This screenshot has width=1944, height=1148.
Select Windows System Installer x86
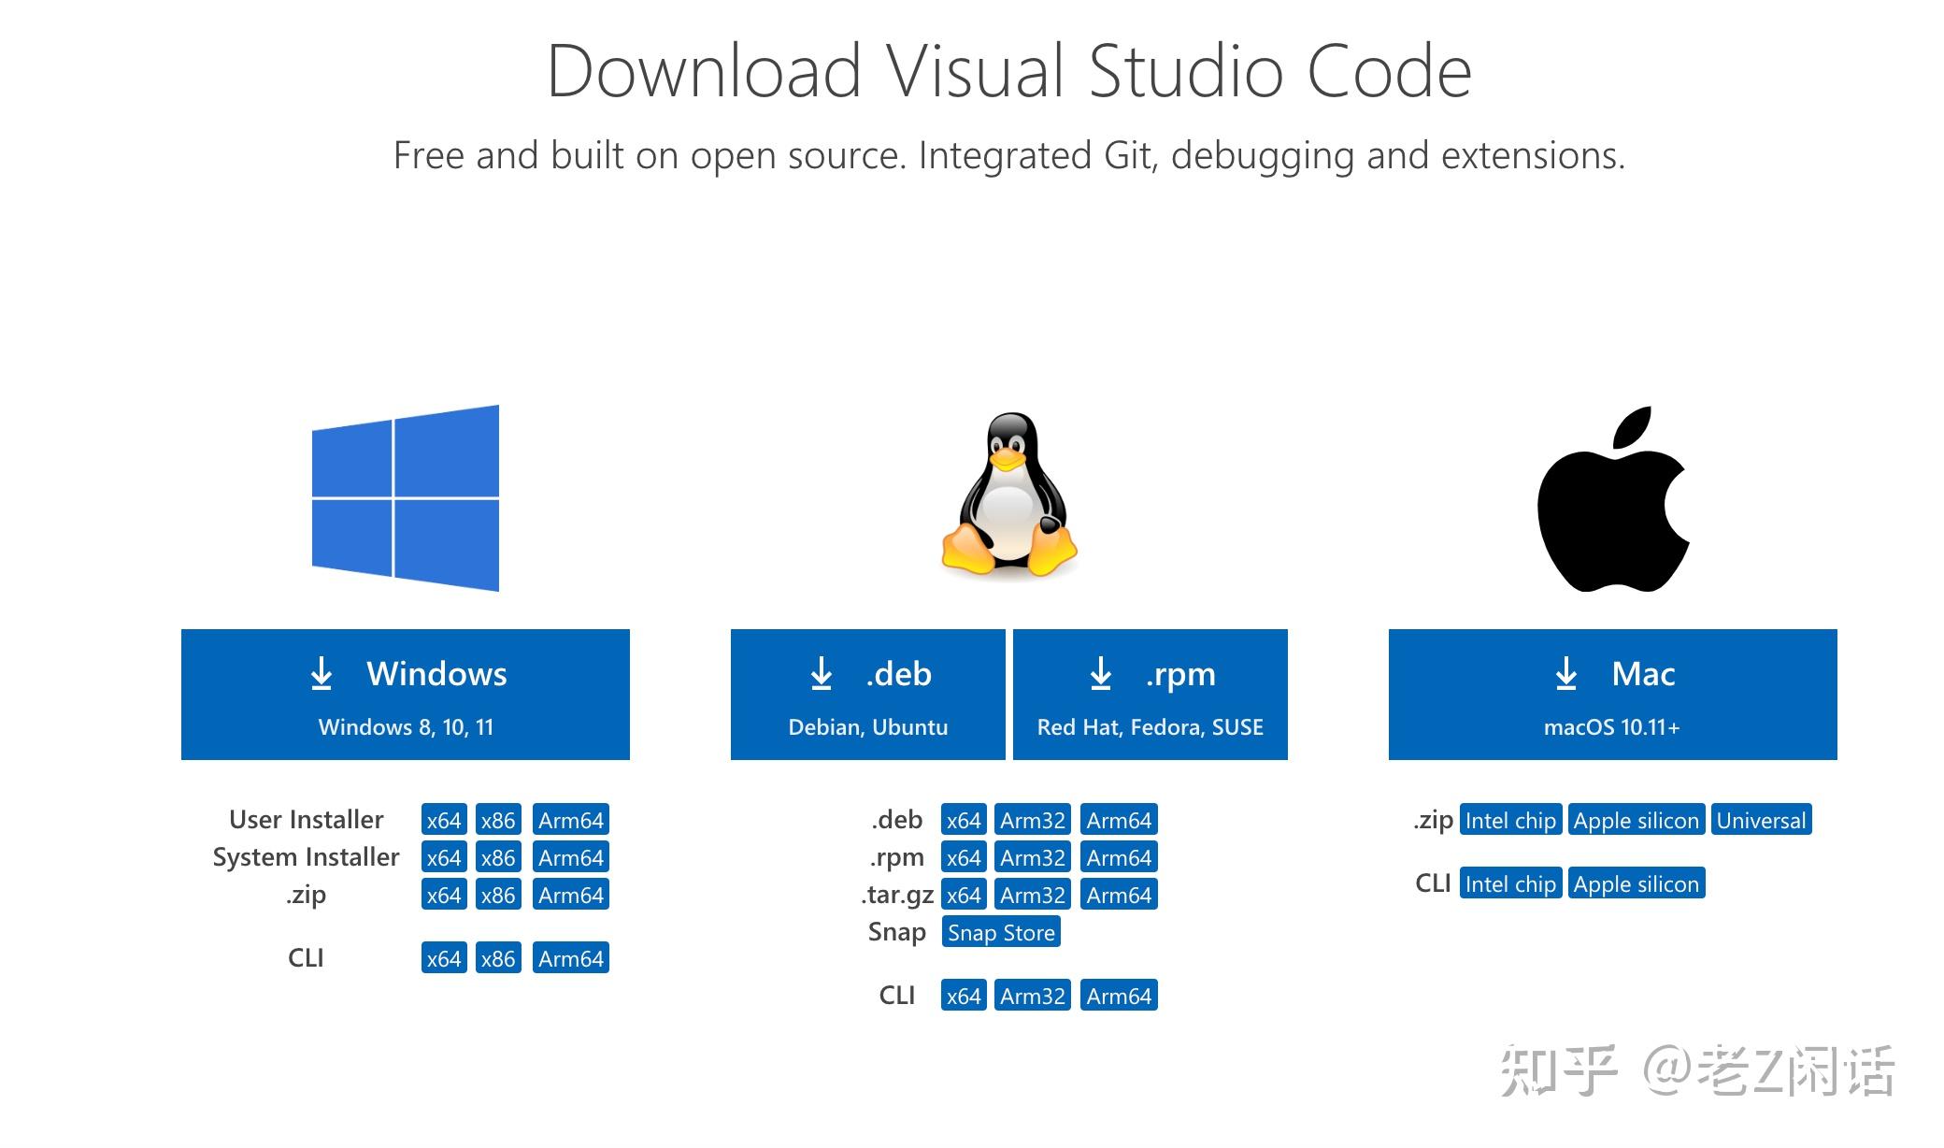498,857
